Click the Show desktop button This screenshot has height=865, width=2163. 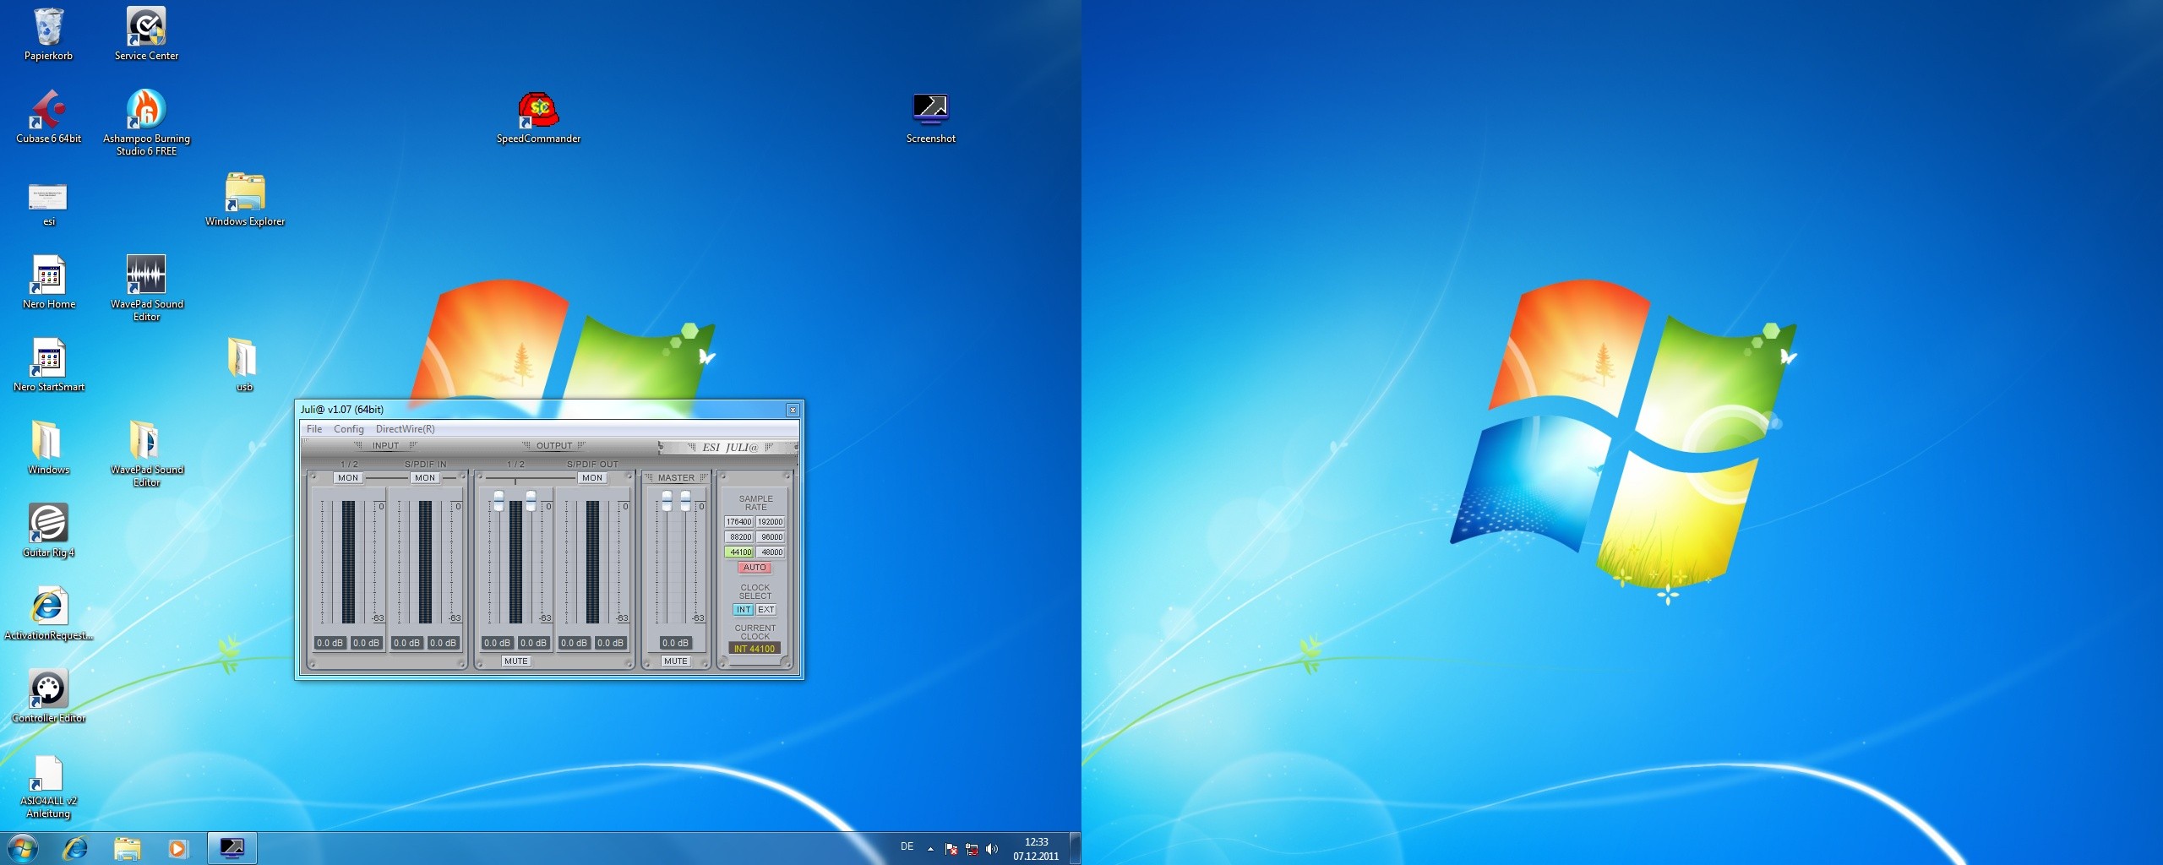(x=1076, y=848)
